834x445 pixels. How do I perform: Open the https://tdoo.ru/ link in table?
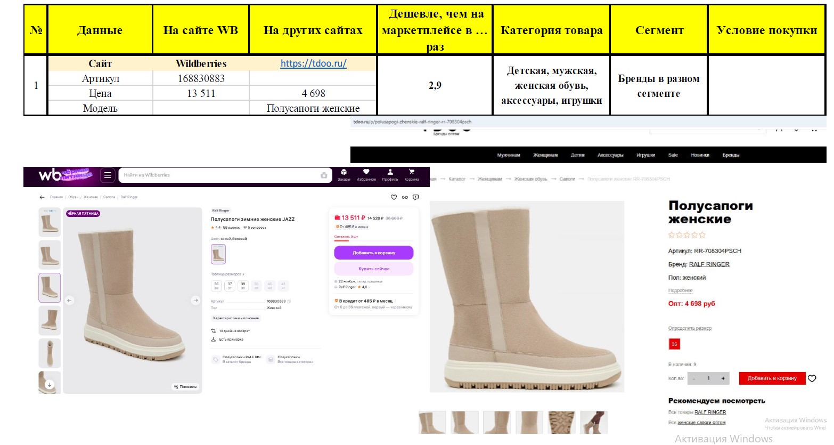[x=313, y=63]
